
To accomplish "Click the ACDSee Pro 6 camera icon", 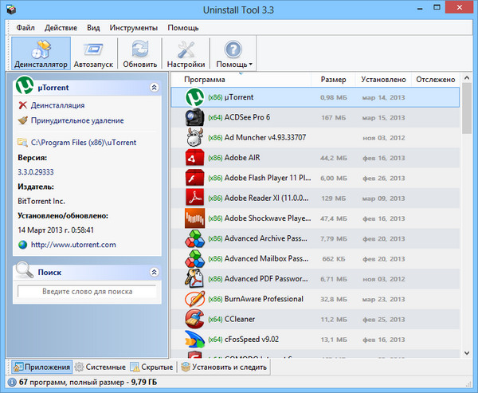I will (x=195, y=117).
